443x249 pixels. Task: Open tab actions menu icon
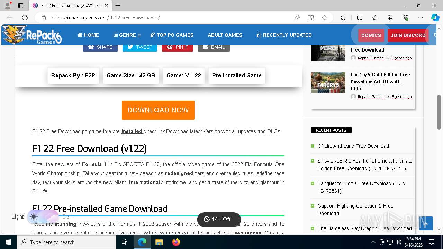point(21,6)
